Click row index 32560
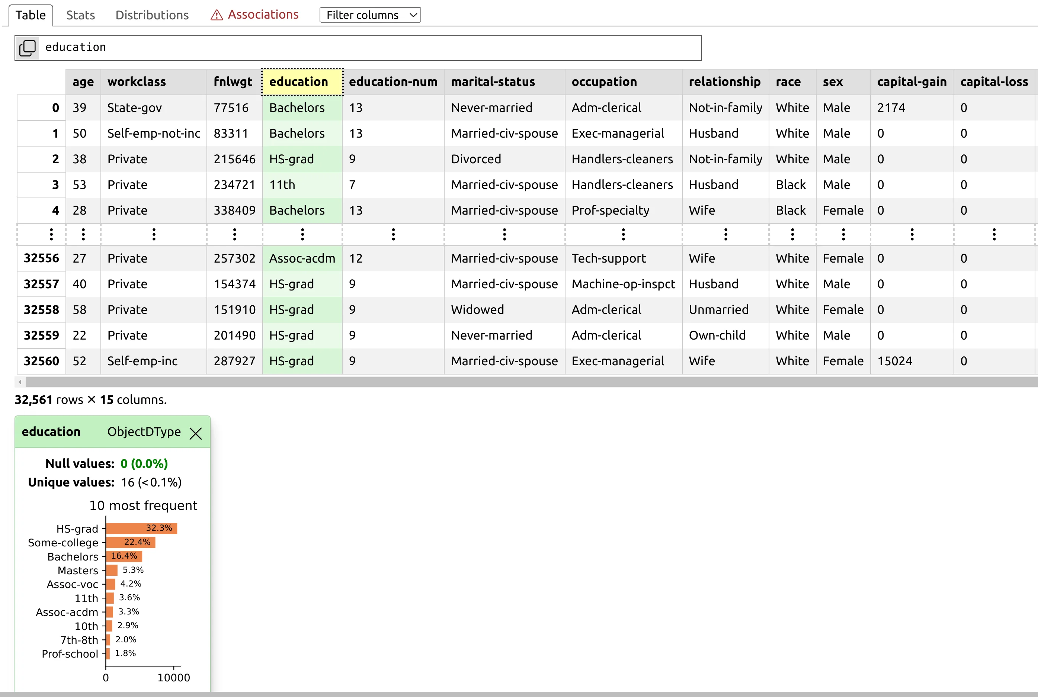1038x697 pixels. [41, 361]
